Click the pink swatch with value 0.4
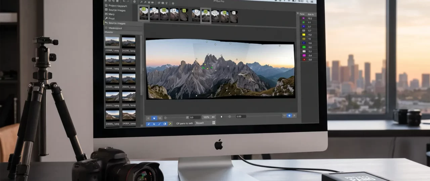This screenshot has width=430, height=181. point(304,55)
